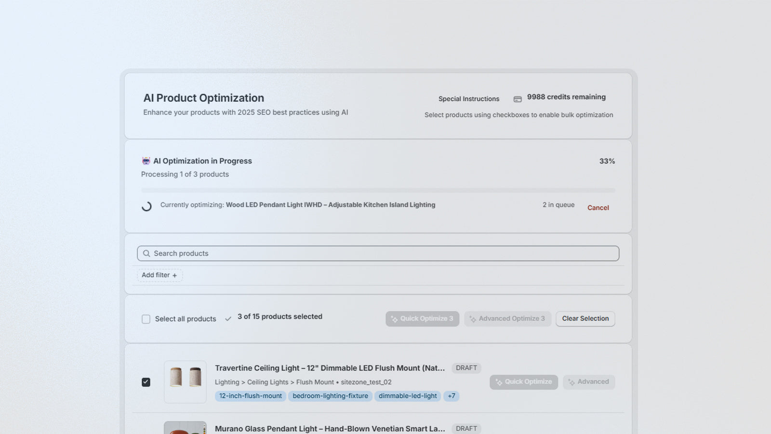Click the sparkle icon on Travertine's Quick Optimize button
The height and width of the screenshot is (434, 771).
click(498, 382)
